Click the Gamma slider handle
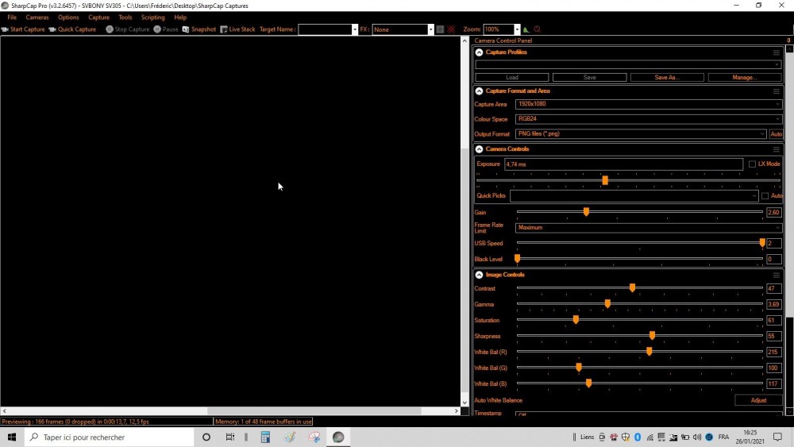The height and width of the screenshot is (447, 794). point(607,304)
